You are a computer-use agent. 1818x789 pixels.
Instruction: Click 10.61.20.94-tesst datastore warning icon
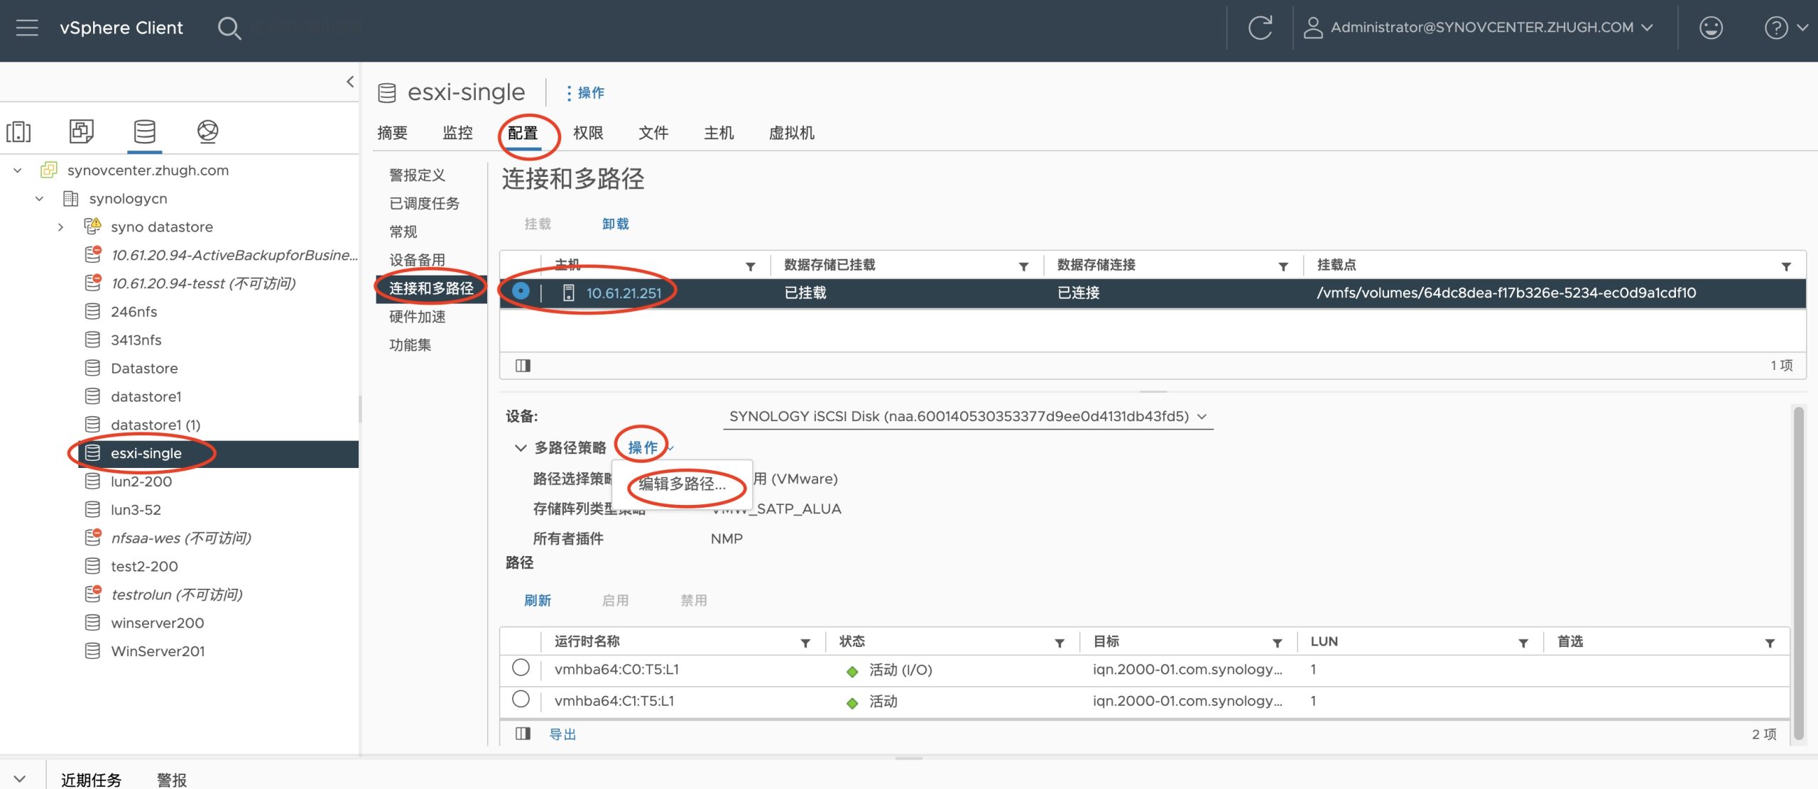[93, 283]
